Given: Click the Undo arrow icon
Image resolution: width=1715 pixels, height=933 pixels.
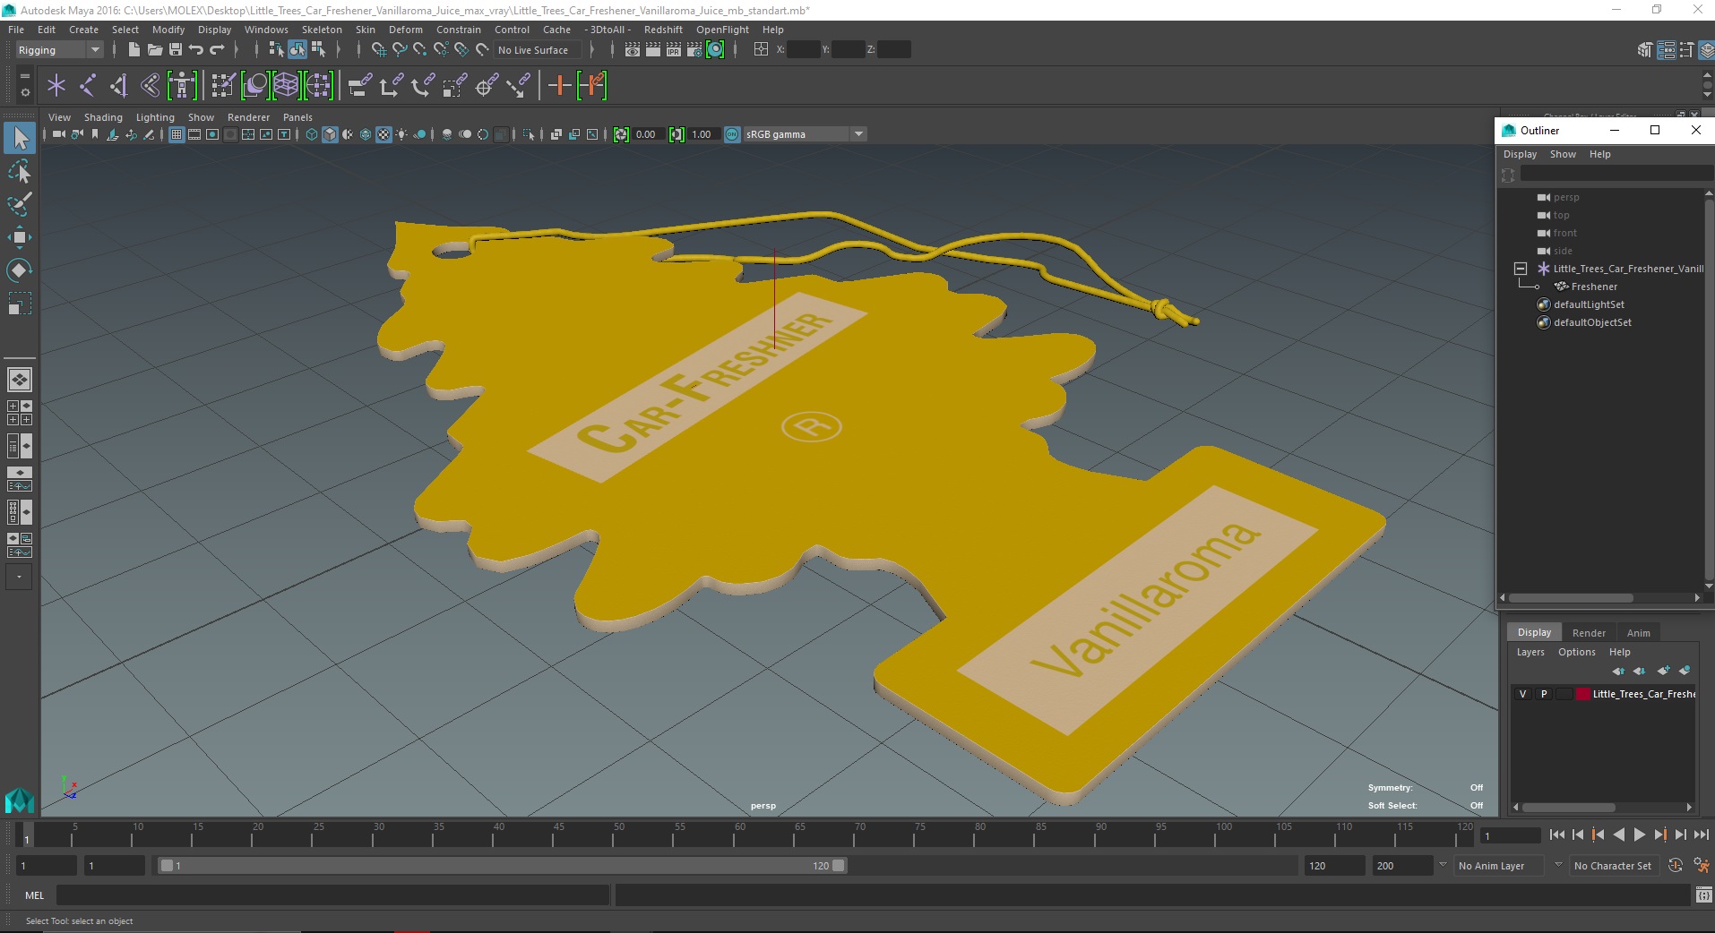Looking at the screenshot, I should (x=196, y=50).
